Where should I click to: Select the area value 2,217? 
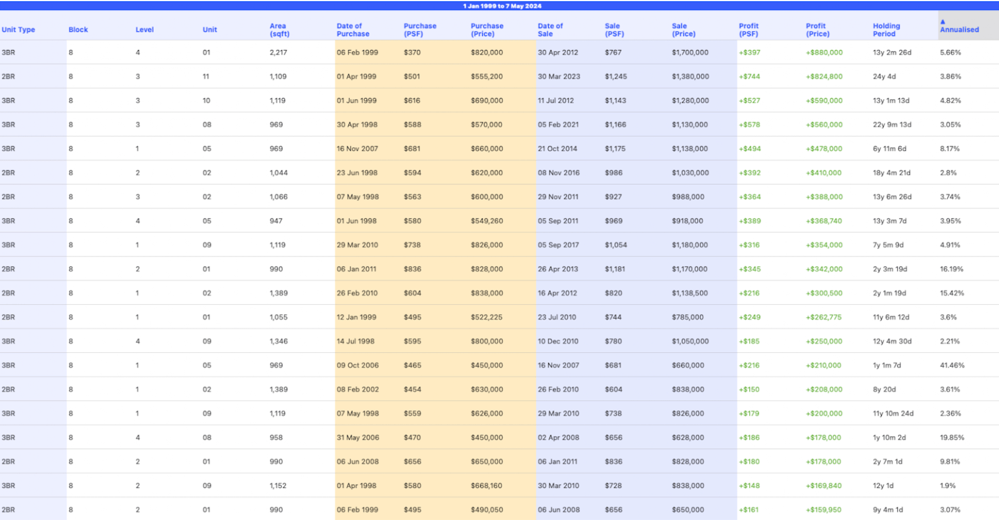coord(278,52)
